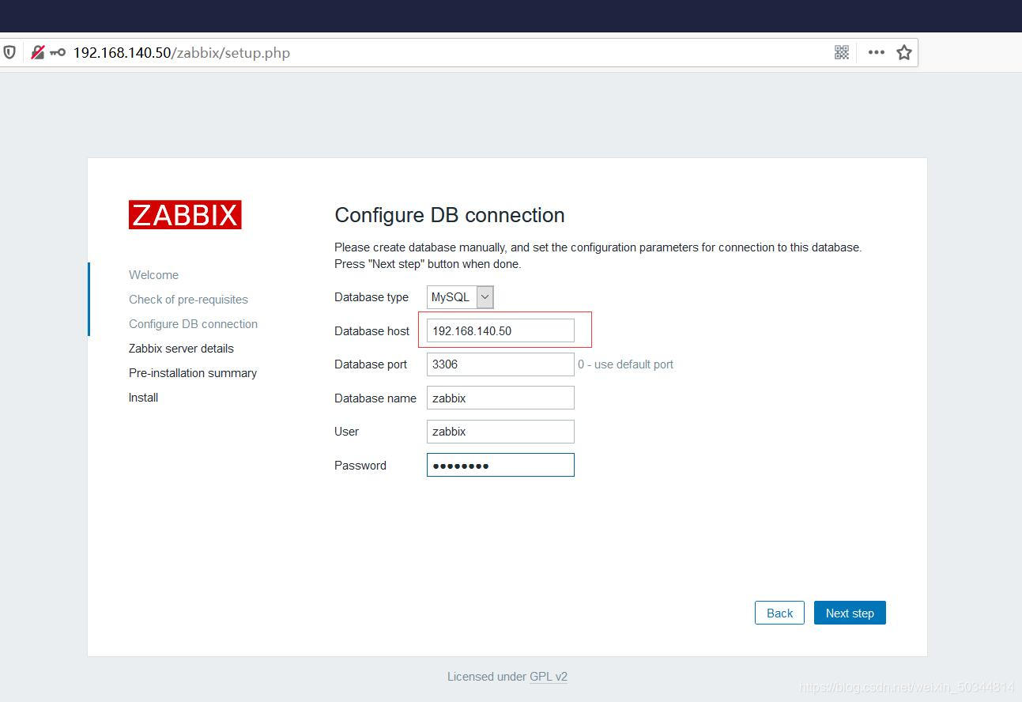Click the insecure connection lock icon

(37, 52)
